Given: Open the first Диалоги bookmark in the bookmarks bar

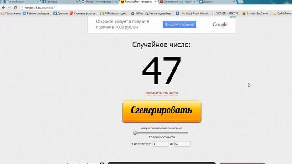Looking at the screenshot, I should coord(61,13).
